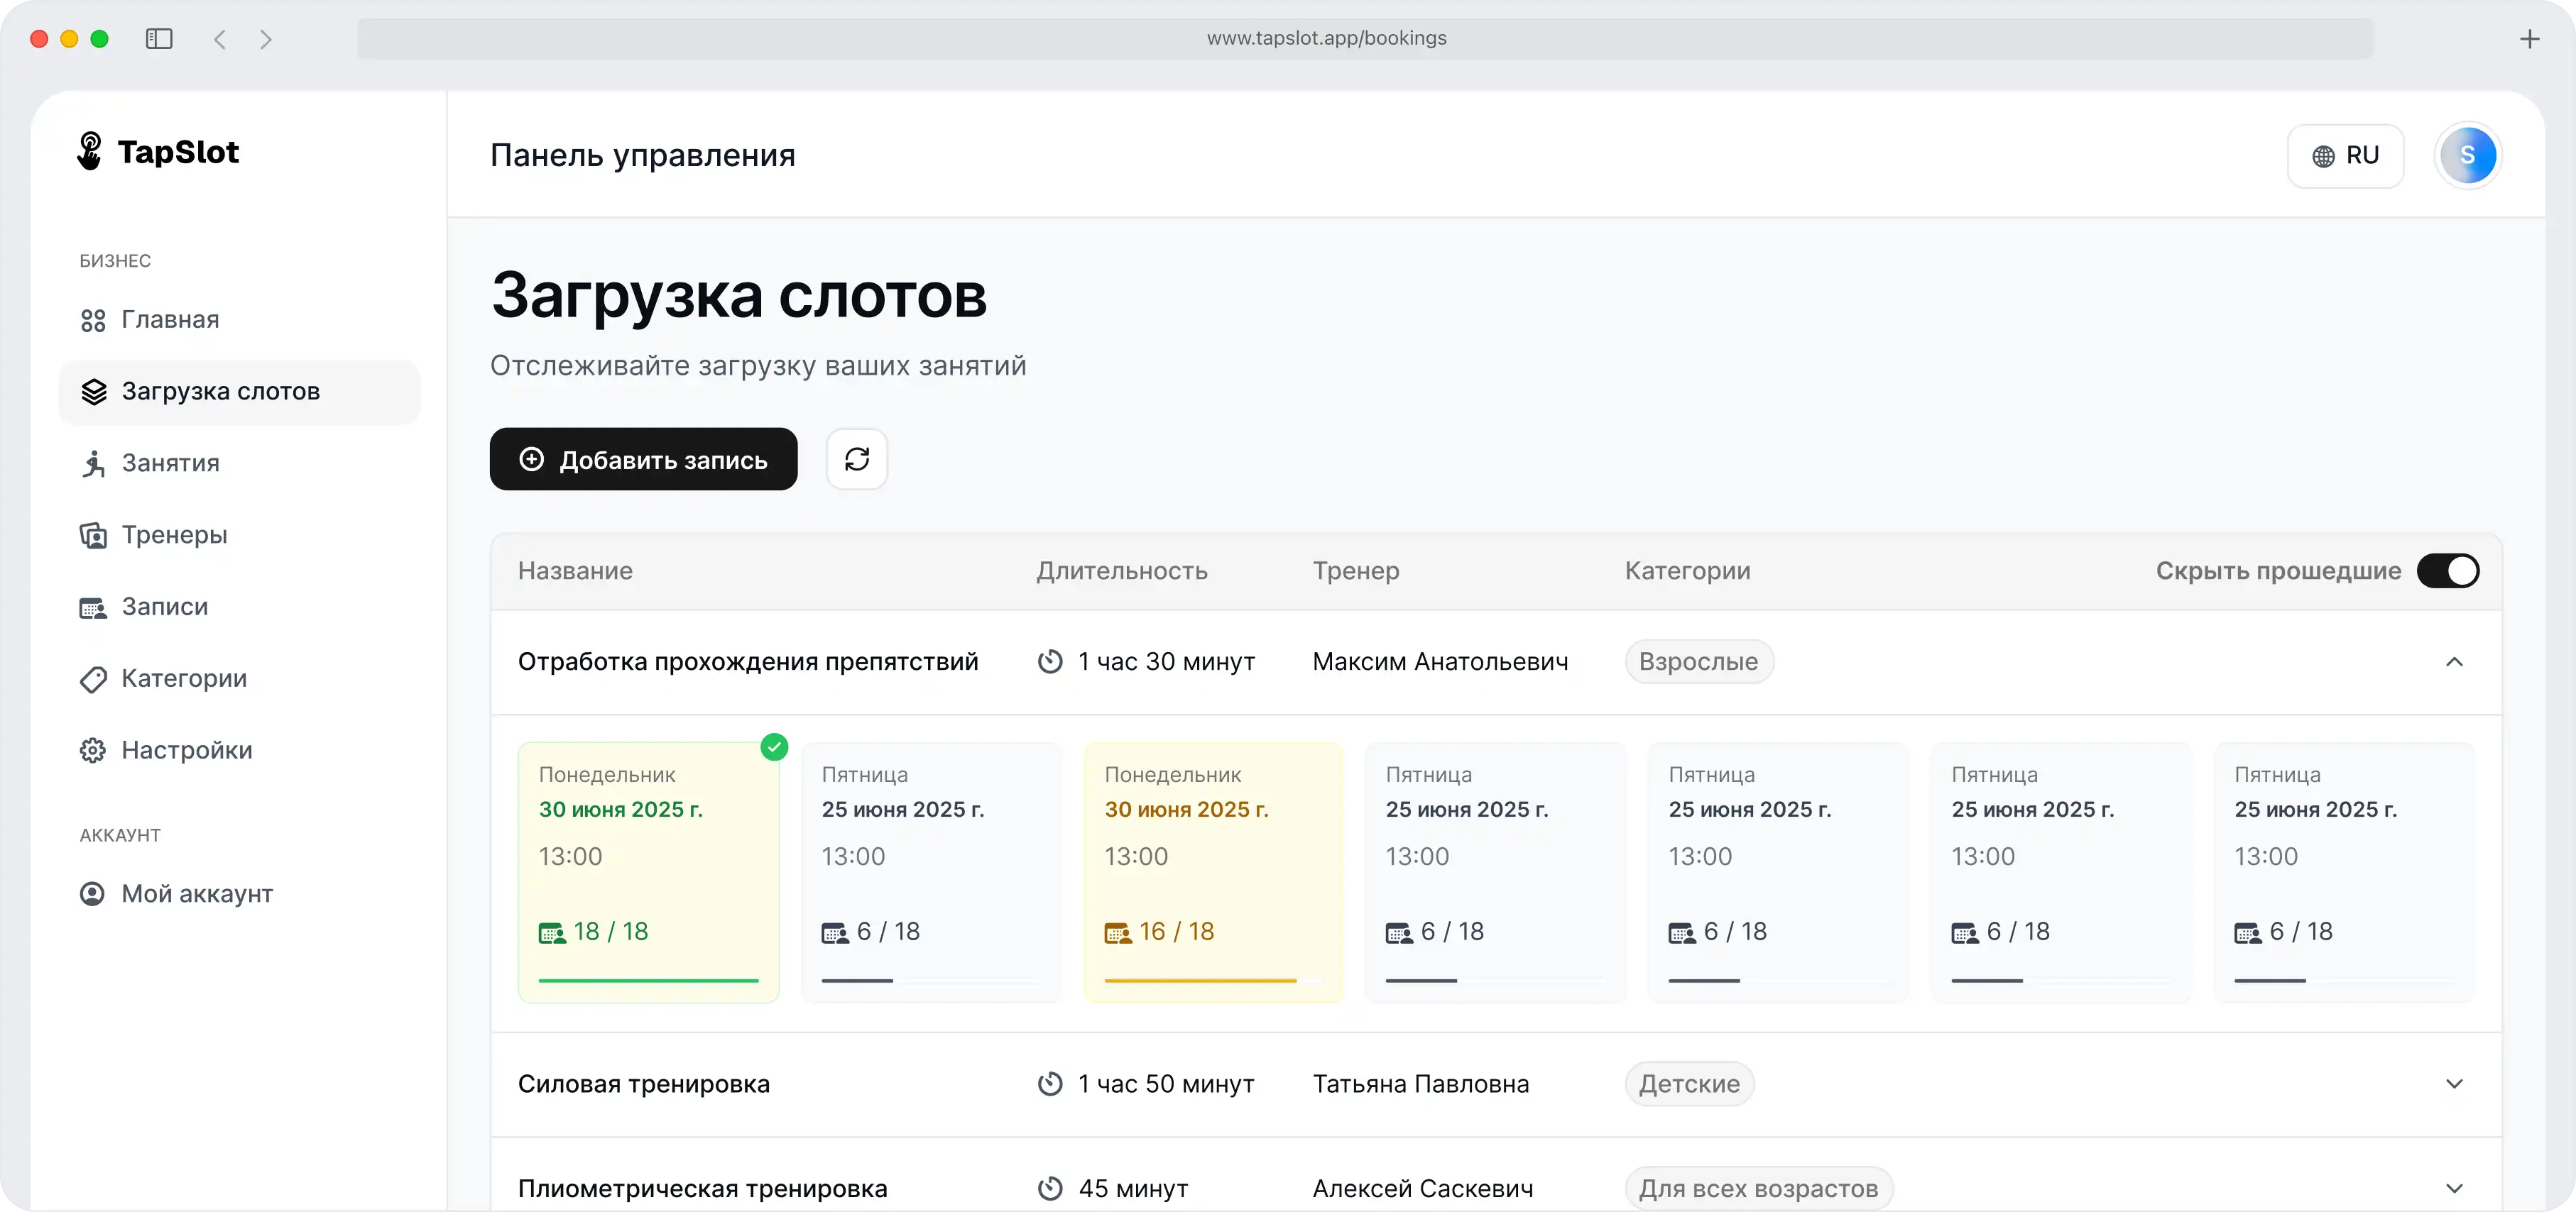Viewport: 2576px width, 1212px height.
Task: Click the Тренеры icon in sidebar
Action: coord(93,536)
